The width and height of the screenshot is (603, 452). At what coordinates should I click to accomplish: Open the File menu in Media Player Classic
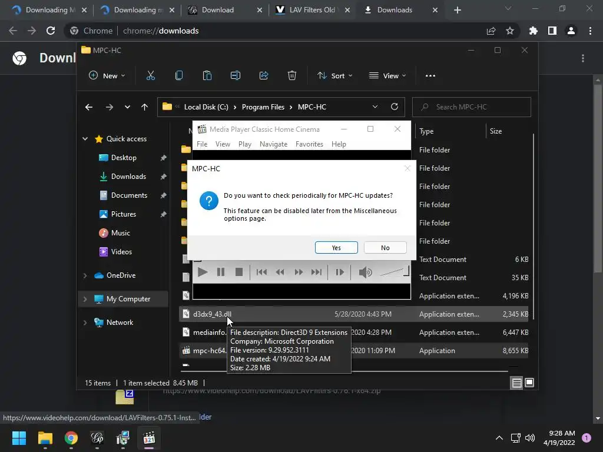(202, 144)
